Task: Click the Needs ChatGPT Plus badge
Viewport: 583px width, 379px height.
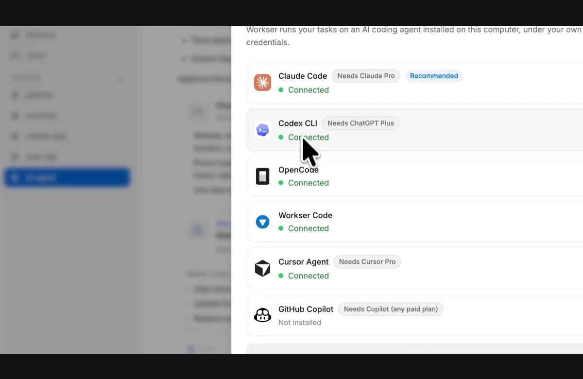Action: [x=360, y=123]
